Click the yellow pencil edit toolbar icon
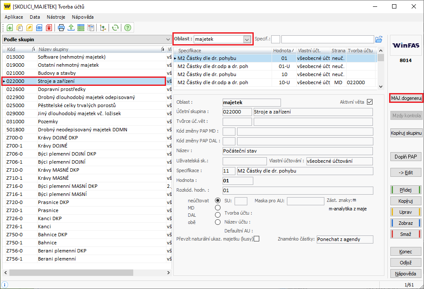Image resolution: width=424 pixels, height=289 pixels. (x=29, y=28)
